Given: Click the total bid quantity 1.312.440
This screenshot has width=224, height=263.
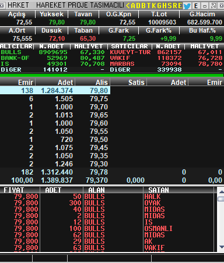Looking at the screenshot, I should [x=57, y=172].
